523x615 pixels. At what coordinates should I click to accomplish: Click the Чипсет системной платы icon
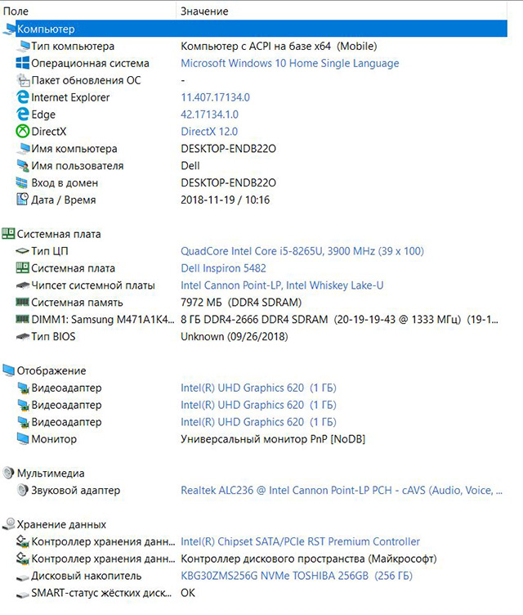[x=22, y=285]
